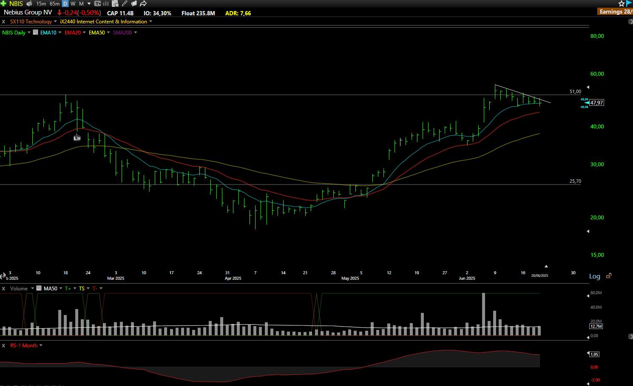
Task: Open the calculator grid icon
Action: pyautogui.click(x=115, y=3)
